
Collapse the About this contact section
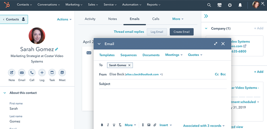tap(5, 93)
